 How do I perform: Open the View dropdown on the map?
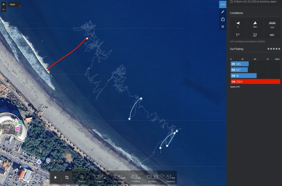[x=14, y=5]
